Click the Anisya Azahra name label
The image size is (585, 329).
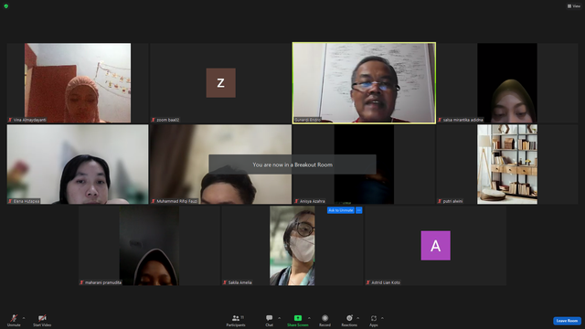pos(313,201)
